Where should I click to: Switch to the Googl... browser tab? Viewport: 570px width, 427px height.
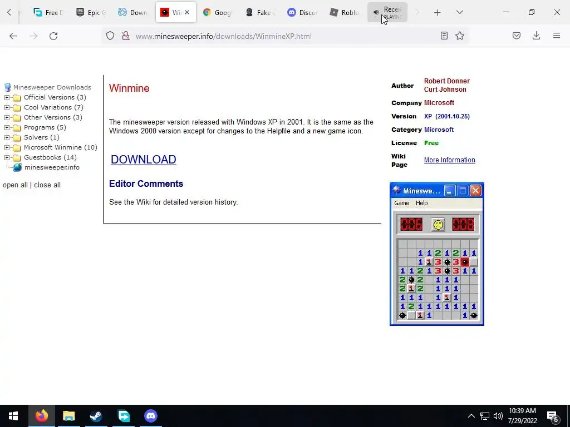click(x=218, y=12)
